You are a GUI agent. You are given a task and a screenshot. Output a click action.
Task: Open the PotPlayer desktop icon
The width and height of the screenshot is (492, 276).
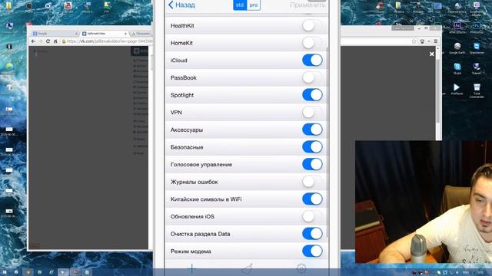(x=457, y=89)
